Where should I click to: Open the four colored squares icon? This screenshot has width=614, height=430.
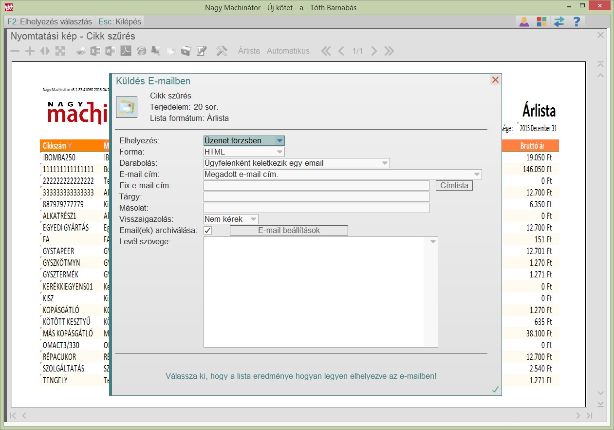click(541, 21)
